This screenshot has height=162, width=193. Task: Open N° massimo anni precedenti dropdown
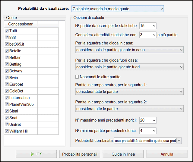coord(148,120)
